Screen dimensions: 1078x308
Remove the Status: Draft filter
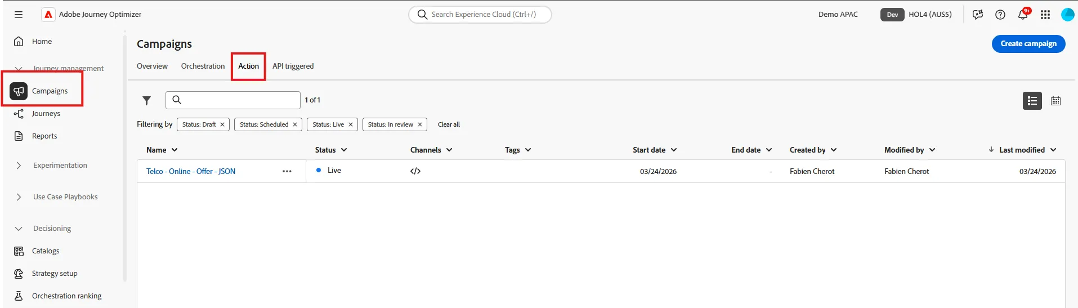pyautogui.click(x=222, y=124)
